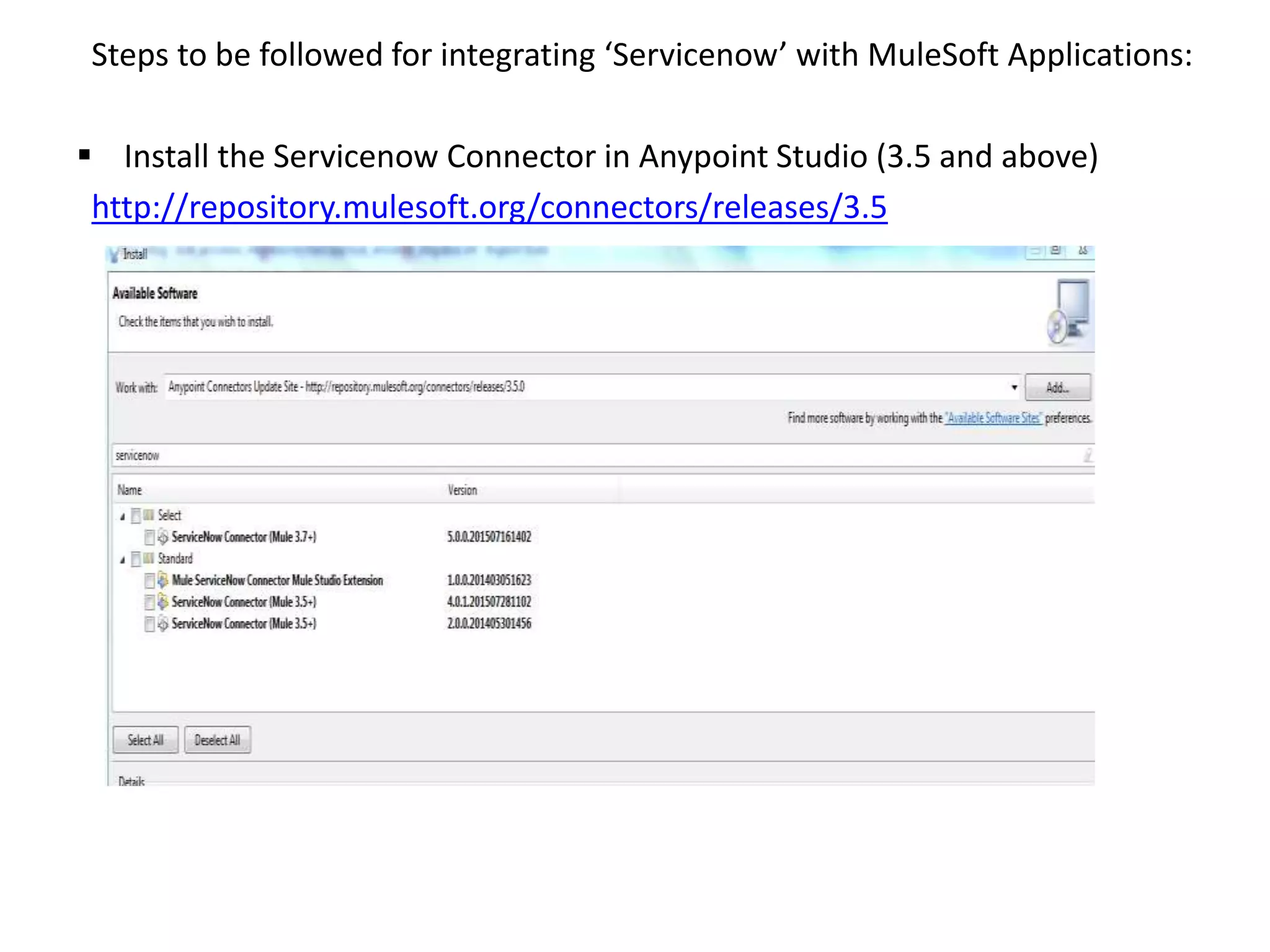
Task: Click version 2.0.0.201405301456
Action: pyautogui.click(x=489, y=624)
